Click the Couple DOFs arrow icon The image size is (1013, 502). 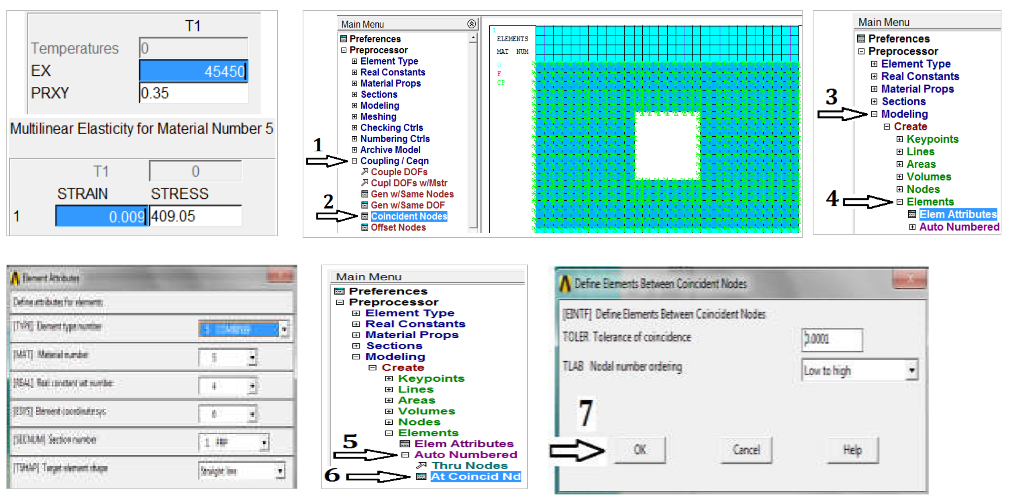point(364,172)
